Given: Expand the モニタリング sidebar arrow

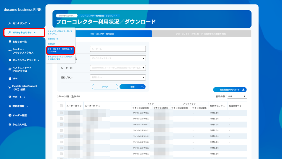Looking at the screenshot, I should click(x=30, y=23).
